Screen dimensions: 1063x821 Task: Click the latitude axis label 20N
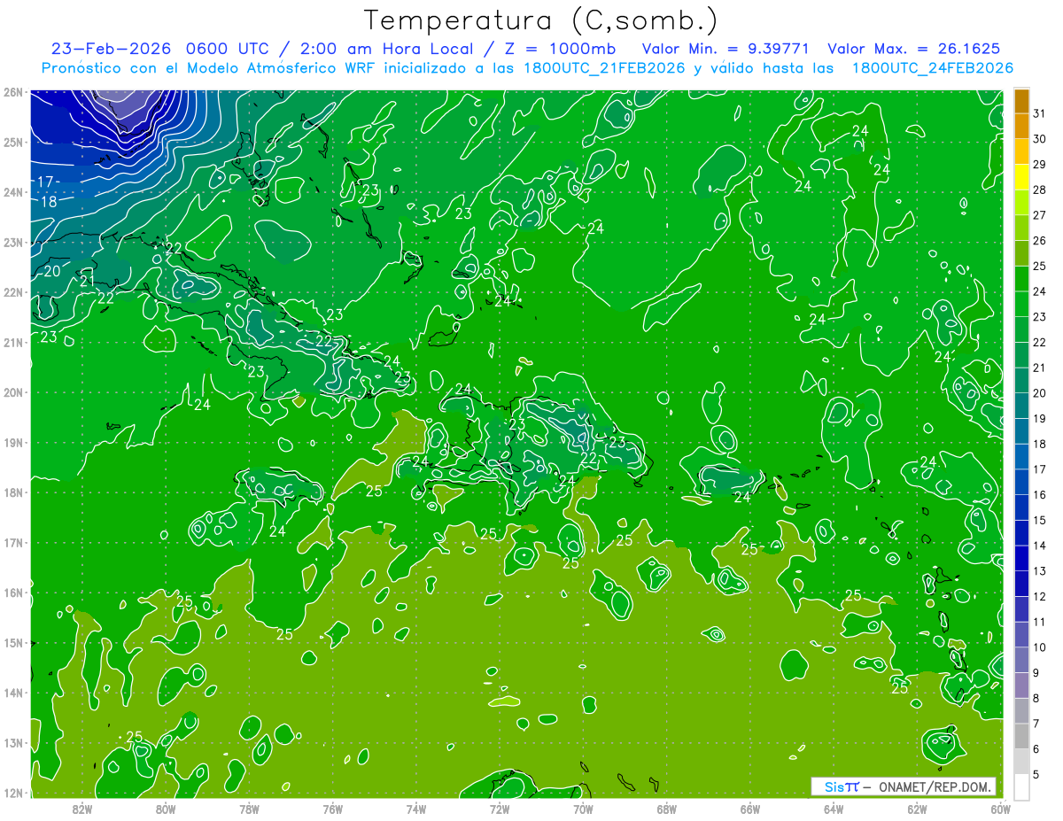tap(13, 392)
